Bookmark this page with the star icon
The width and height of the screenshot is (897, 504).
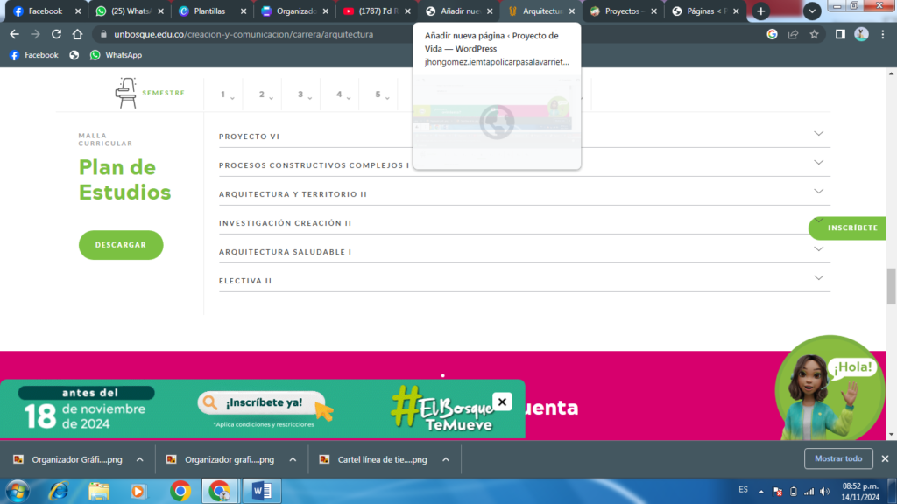[x=814, y=34]
